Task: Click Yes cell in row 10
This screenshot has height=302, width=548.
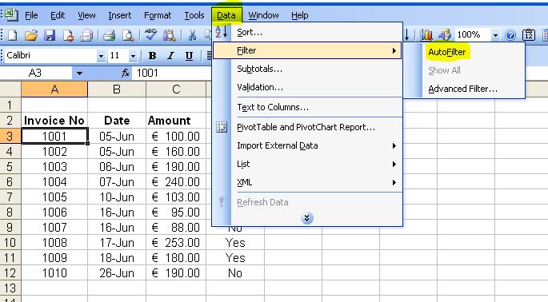Action: pos(235,243)
